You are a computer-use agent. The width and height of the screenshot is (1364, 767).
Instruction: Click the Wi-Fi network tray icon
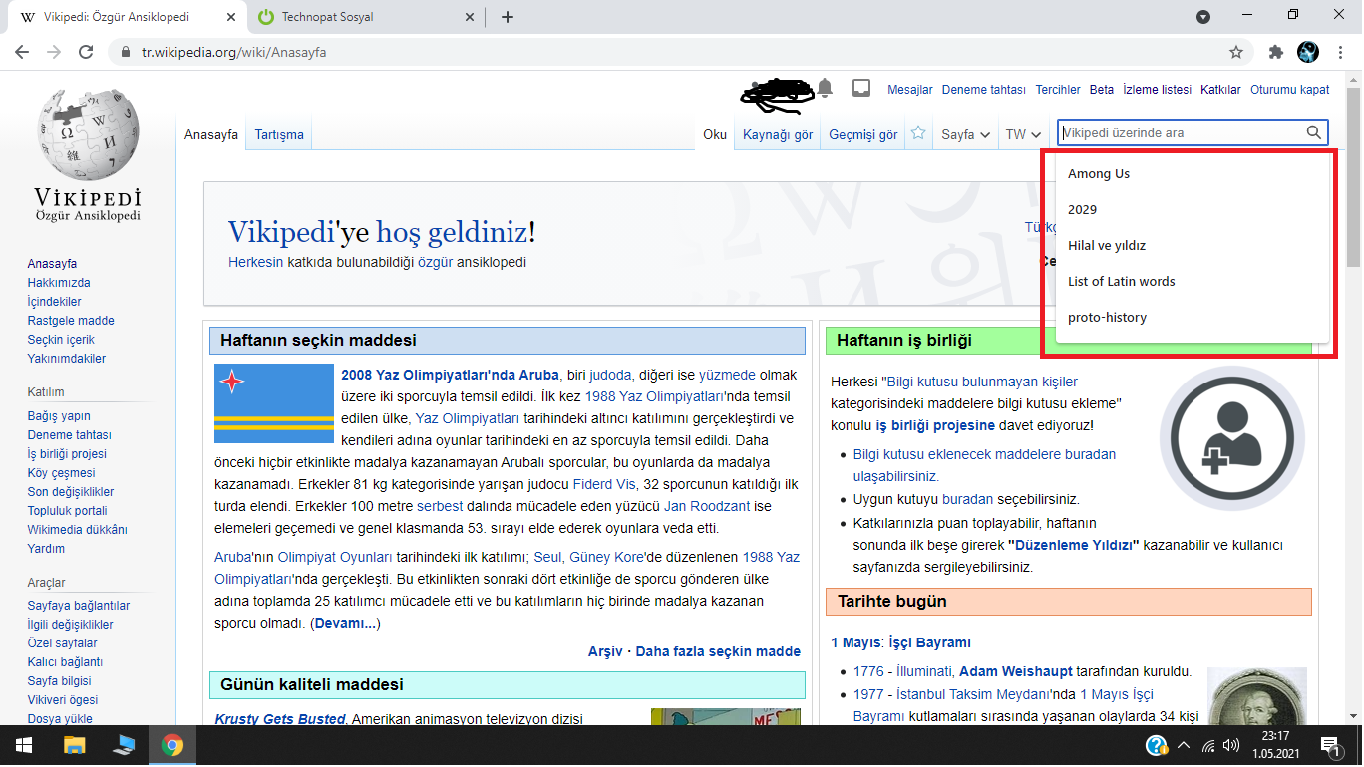click(x=1208, y=745)
